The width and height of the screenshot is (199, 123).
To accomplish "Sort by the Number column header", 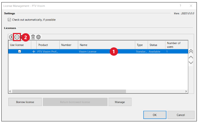I will [x=69, y=45].
